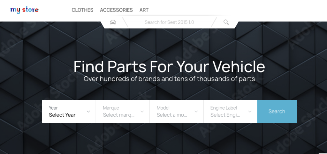Open the ART menu item
327x154 pixels.
click(144, 10)
